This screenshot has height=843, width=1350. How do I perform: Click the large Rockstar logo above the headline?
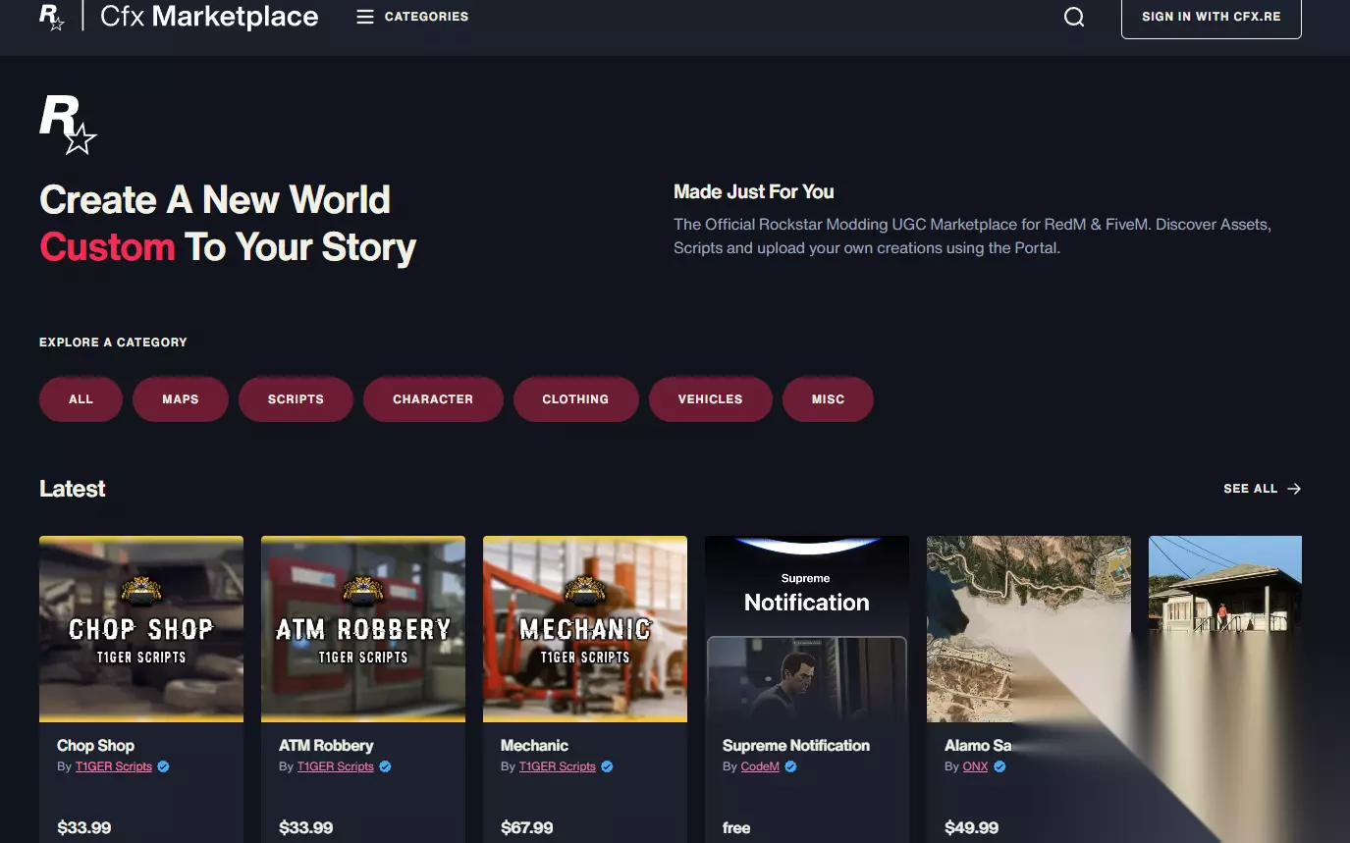68,125
